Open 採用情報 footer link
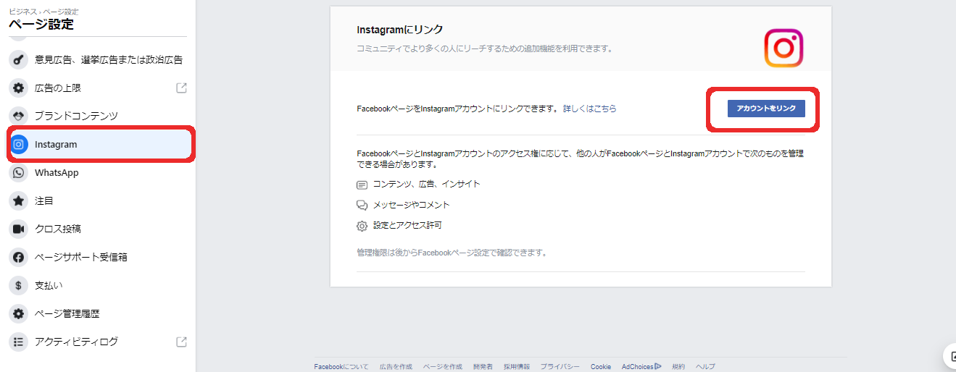Image resolution: width=956 pixels, height=372 pixels. click(x=517, y=367)
